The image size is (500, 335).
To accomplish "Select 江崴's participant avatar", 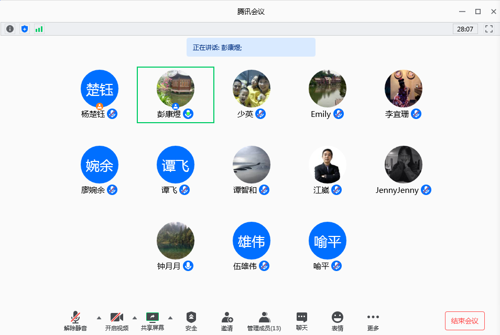I will click(x=328, y=165).
